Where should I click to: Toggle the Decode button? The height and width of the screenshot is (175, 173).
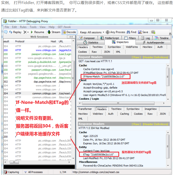[x=69, y=32]
